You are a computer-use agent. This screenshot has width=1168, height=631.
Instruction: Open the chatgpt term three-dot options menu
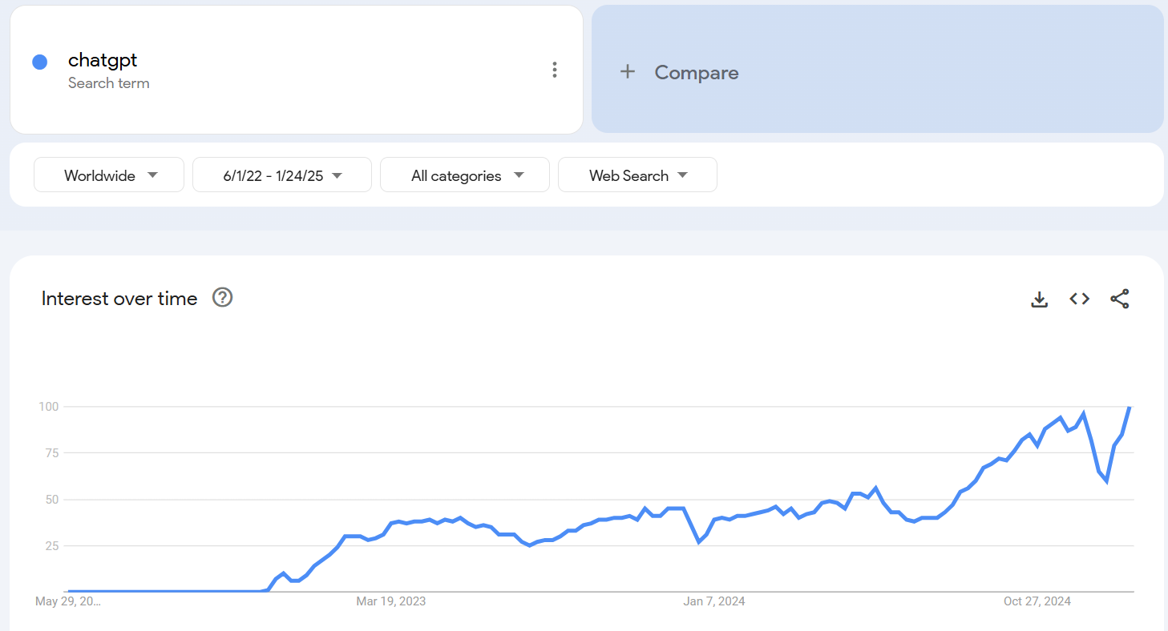(554, 70)
